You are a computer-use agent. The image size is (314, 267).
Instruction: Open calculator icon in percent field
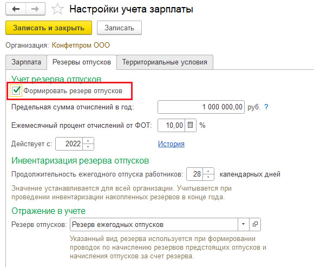(x=190, y=126)
